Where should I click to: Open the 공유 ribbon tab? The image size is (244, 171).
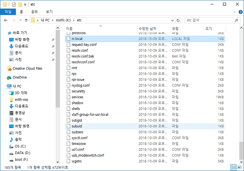34,12
